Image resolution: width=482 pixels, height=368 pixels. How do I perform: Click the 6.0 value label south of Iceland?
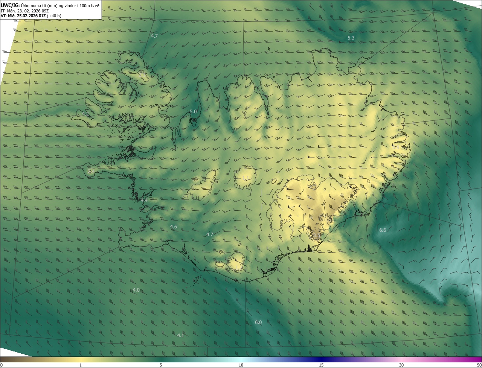(258, 322)
